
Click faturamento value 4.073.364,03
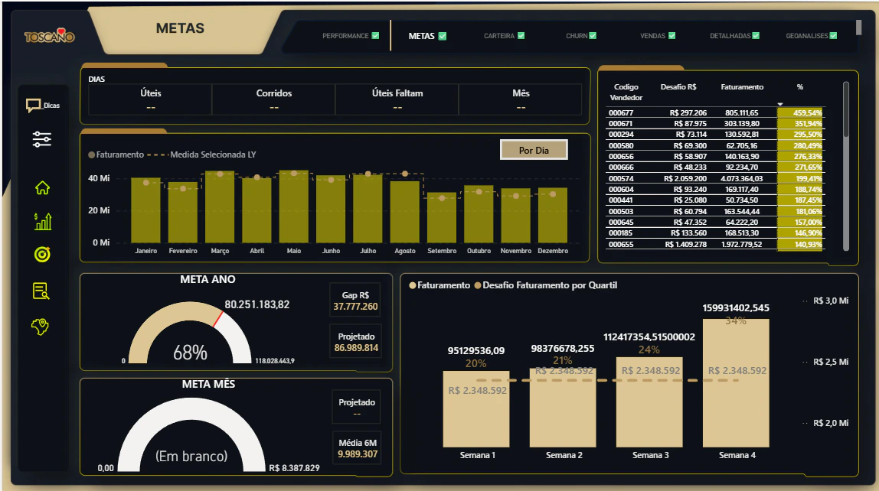(x=742, y=179)
